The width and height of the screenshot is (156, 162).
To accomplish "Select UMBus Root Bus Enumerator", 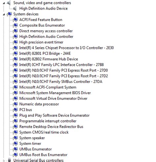I will click(43, 155).
